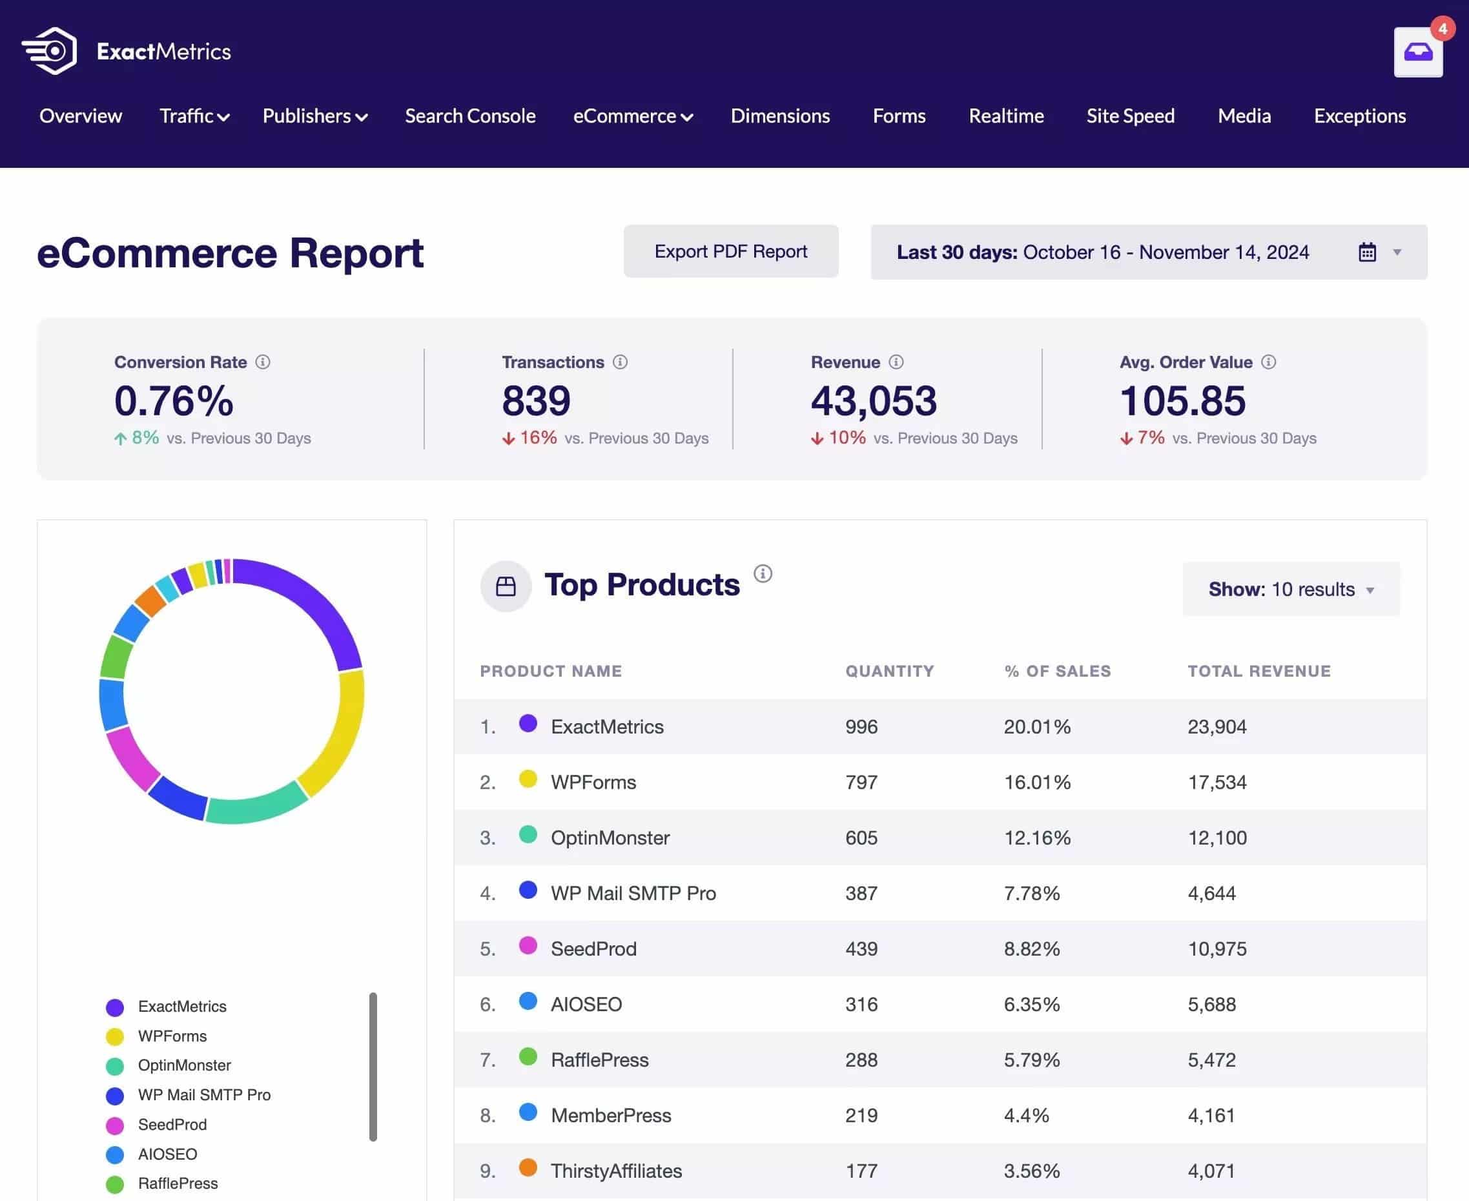Image resolution: width=1469 pixels, height=1201 pixels.
Task: Click WPForms in the chart legend
Action: tap(172, 1036)
